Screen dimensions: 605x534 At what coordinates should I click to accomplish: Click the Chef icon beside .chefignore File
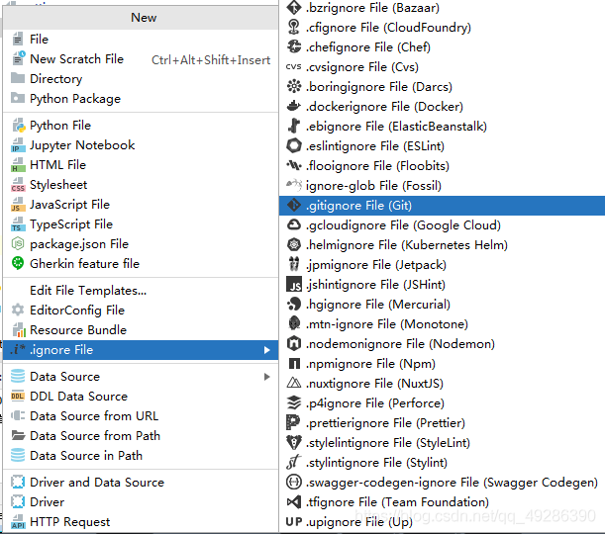pyautogui.click(x=294, y=47)
